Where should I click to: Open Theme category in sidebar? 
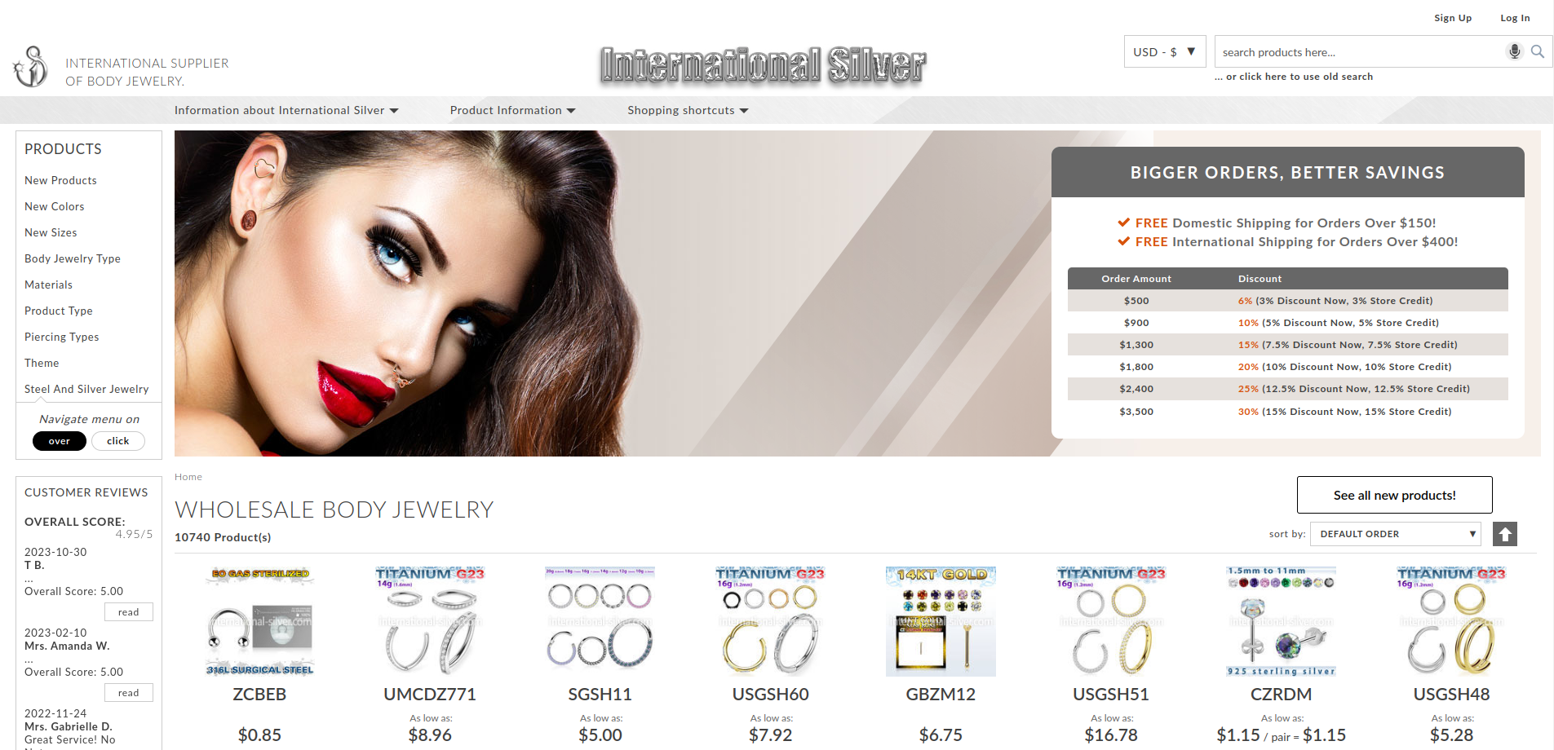(42, 363)
